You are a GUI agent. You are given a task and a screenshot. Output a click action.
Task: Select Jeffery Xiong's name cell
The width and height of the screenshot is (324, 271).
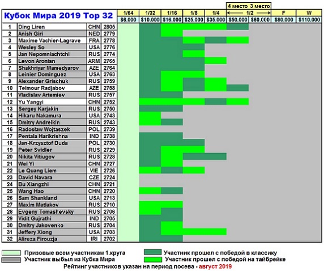(52, 232)
